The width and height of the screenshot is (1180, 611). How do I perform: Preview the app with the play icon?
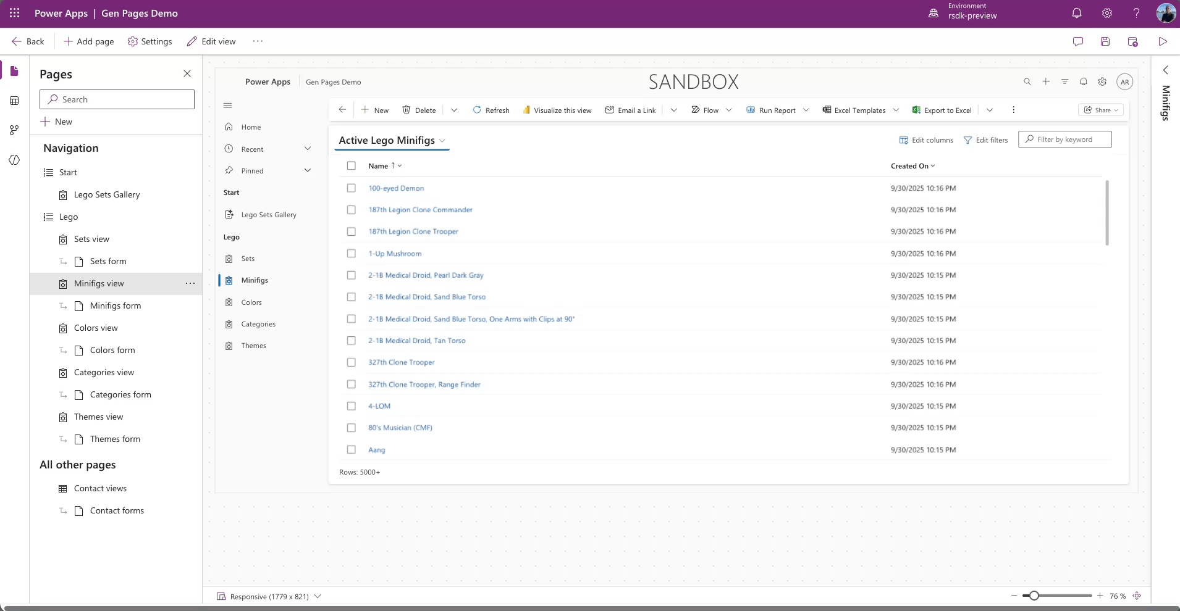point(1162,41)
